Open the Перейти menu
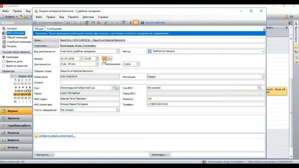This screenshot has width=299, height=168. pyautogui.click(x=73, y=17)
